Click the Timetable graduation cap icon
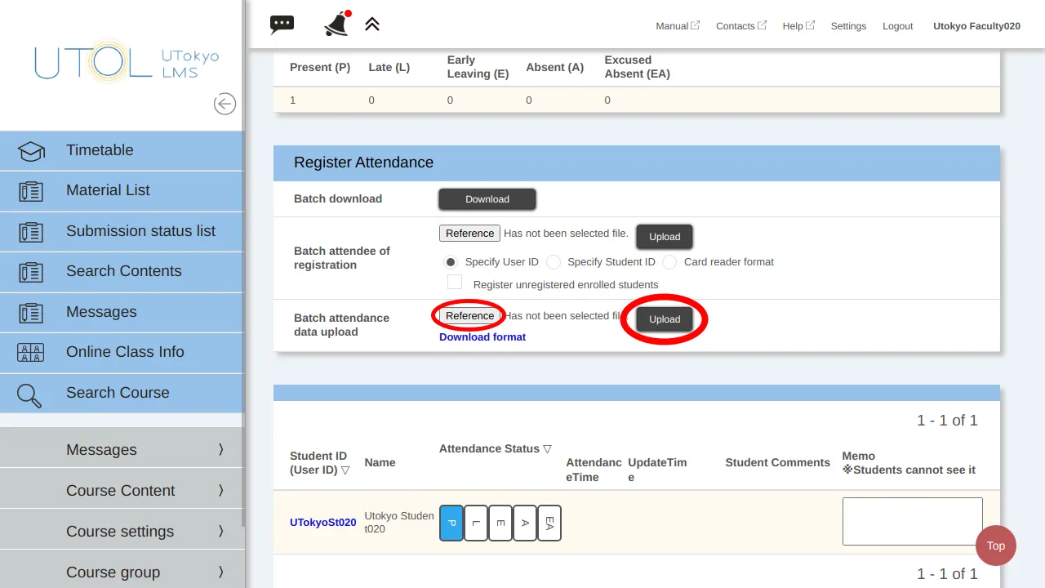Image resolution: width=1045 pixels, height=588 pixels. pos(31,151)
